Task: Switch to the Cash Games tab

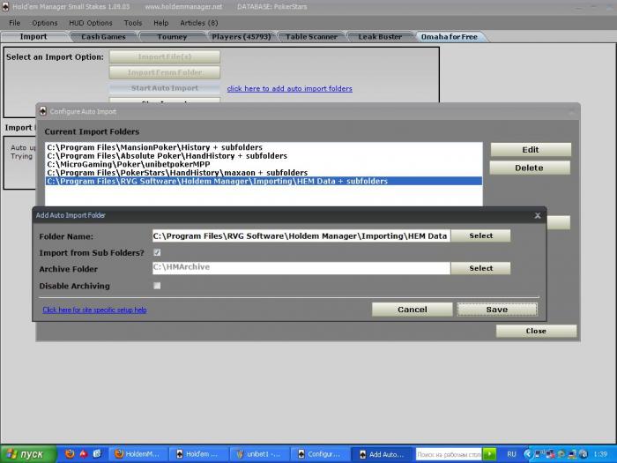Action: tap(103, 37)
